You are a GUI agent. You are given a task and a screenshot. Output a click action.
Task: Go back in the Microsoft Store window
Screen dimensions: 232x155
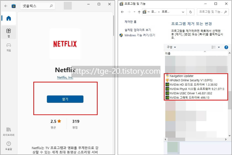(x=6, y=6)
